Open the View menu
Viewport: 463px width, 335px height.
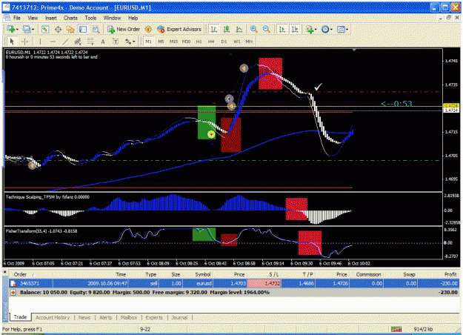pyautogui.click(x=33, y=18)
